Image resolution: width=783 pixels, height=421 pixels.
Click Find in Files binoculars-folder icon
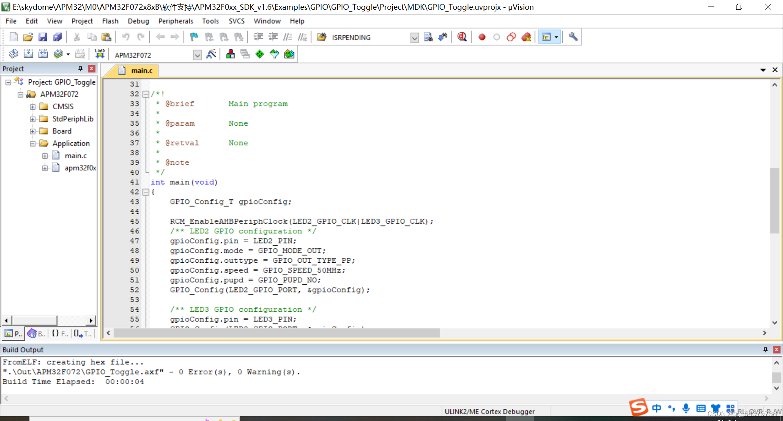[x=321, y=37]
